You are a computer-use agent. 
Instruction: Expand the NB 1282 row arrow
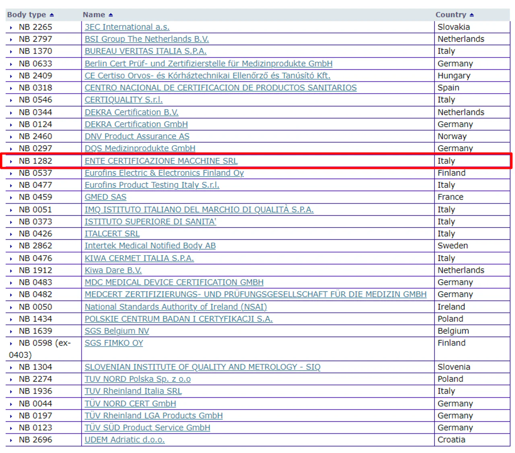11,161
